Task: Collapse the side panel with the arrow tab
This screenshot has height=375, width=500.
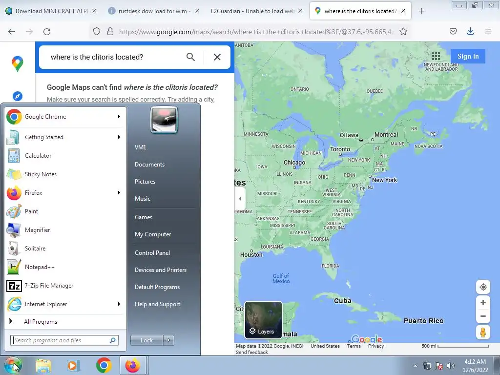Action: pos(240,199)
